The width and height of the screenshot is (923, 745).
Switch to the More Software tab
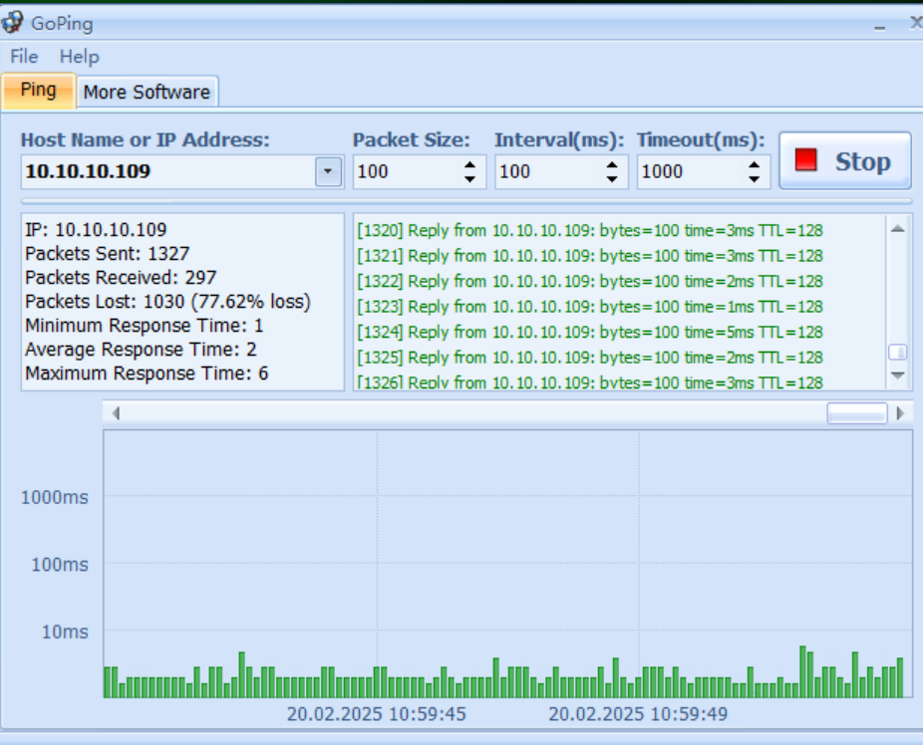tap(148, 93)
